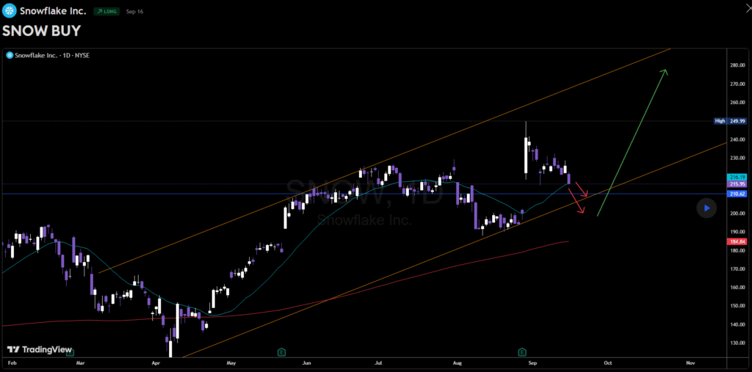This screenshot has width=752, height=372.
Task: Click the earnings marker near September
Action: click(522, 352)
